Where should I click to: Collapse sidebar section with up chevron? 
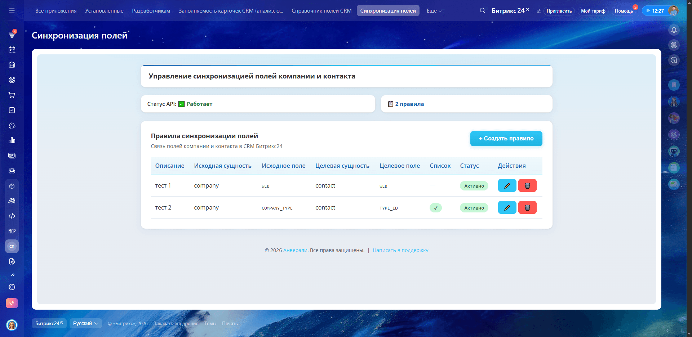pyautogui.click(x=12, y=275)
